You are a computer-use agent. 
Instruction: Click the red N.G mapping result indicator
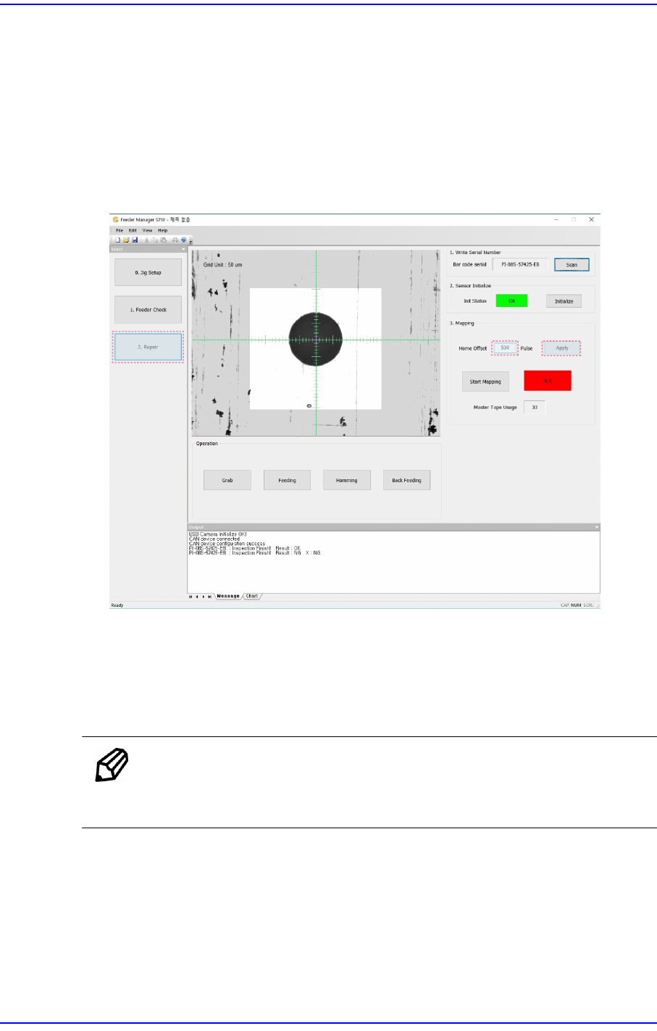pos(548,381)
